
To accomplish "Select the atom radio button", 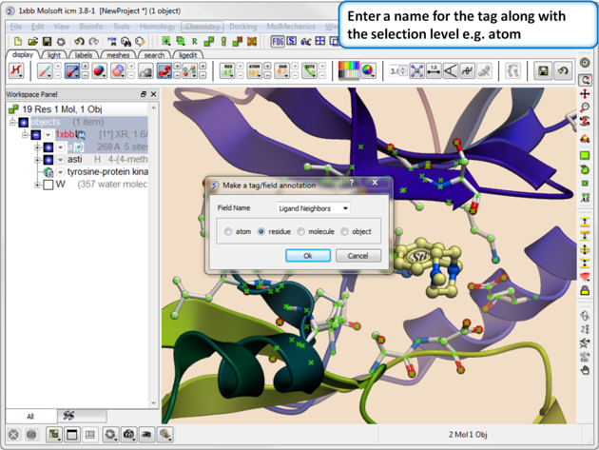I will 228,231.
